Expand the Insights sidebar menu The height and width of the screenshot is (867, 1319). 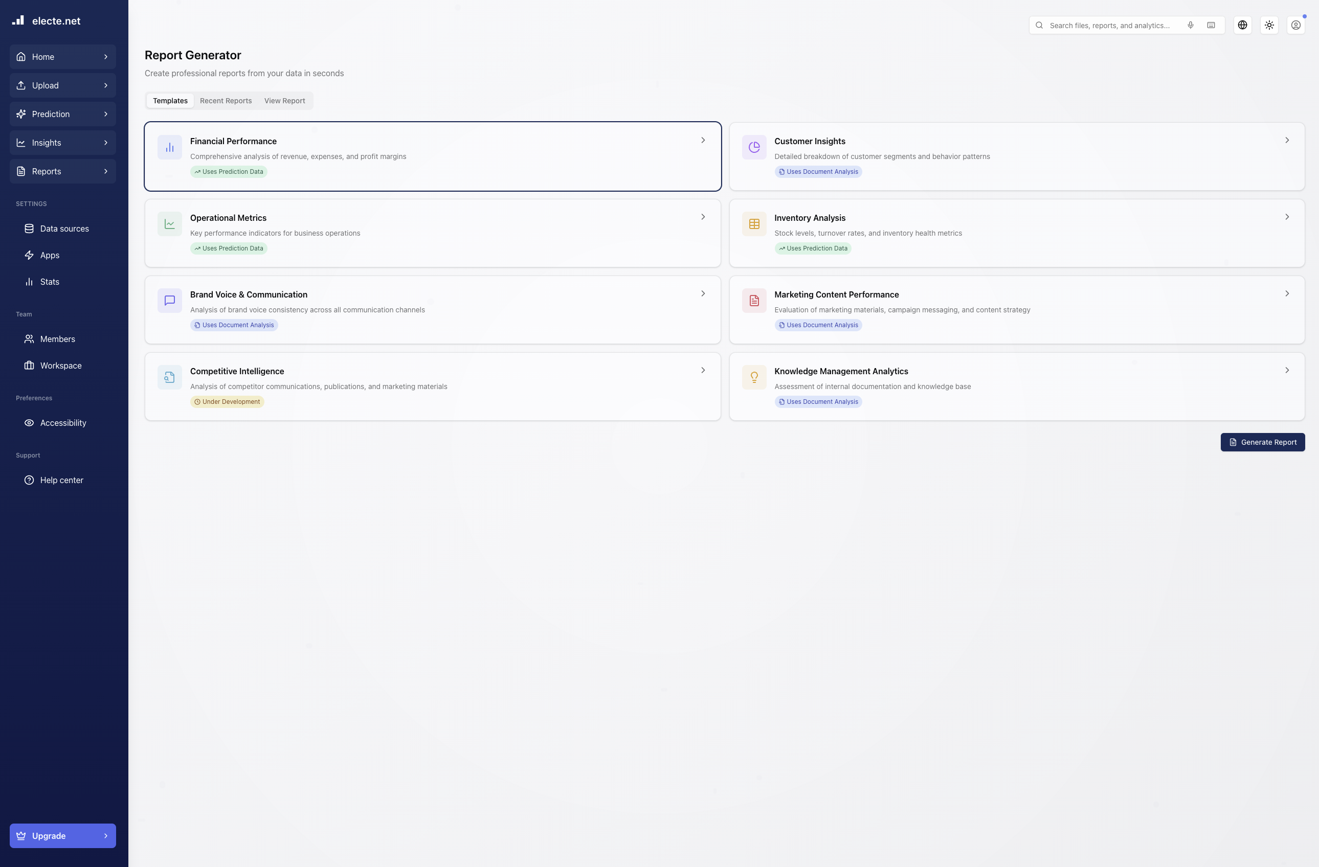click(62, 143)
